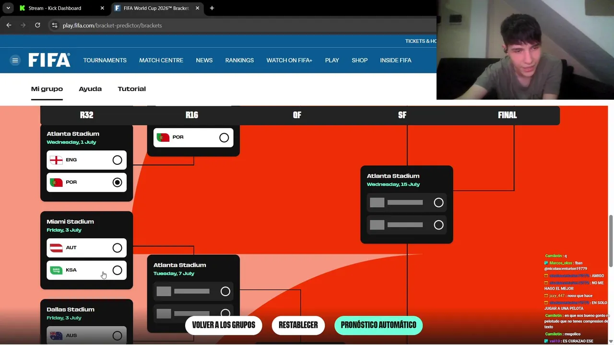Screen dimensions: 614x345
Task: Click the site information icon in address bar
Action: 55,25
